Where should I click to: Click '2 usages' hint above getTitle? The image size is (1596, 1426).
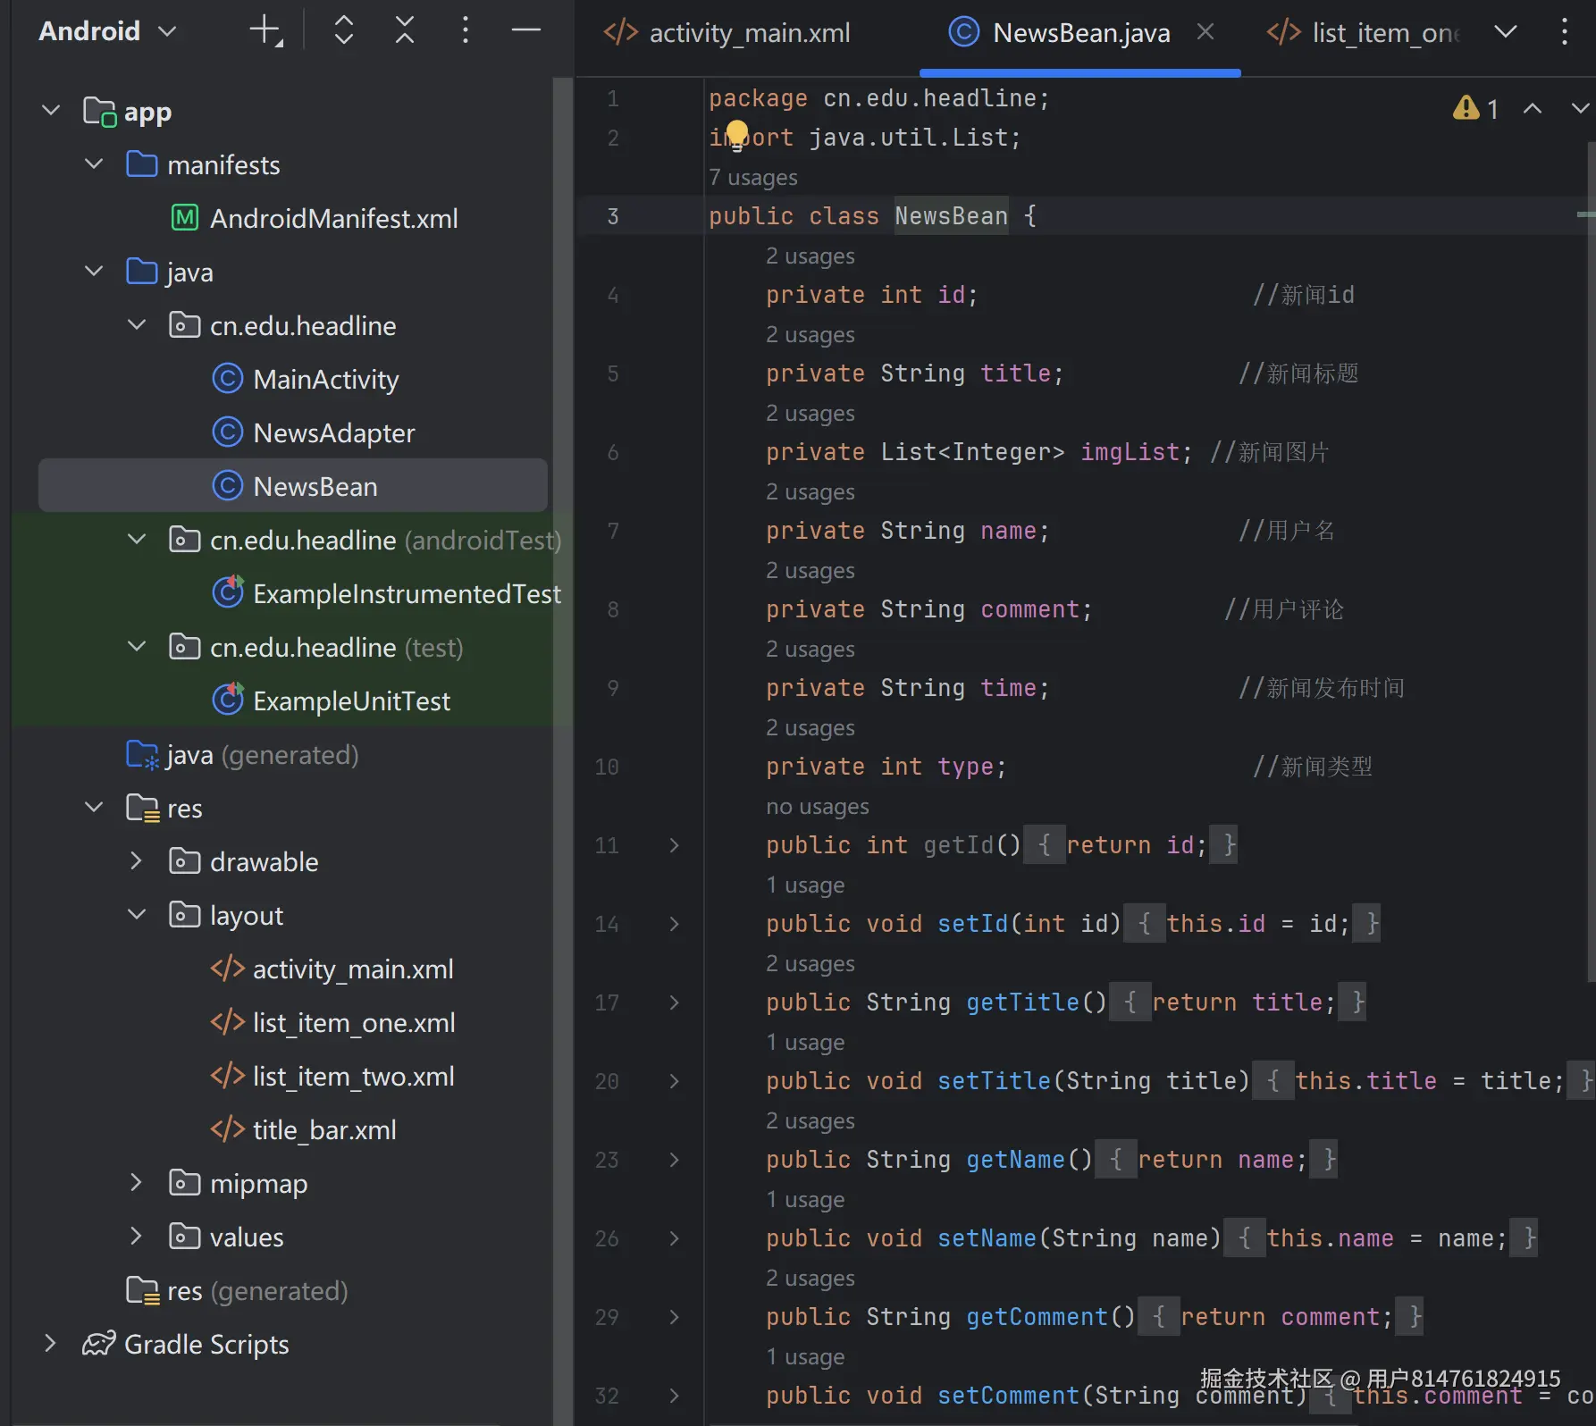coord(811,963)
